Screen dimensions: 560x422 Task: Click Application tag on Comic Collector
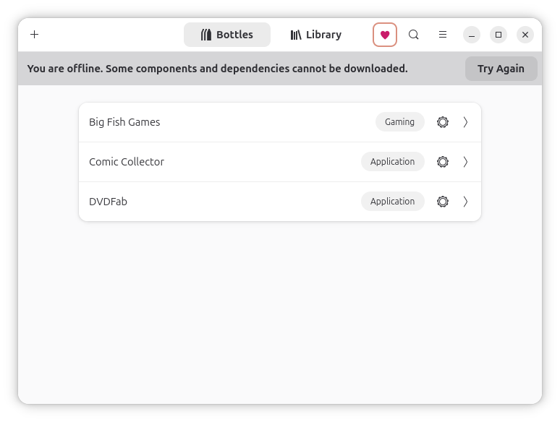[x=392, y=162]
